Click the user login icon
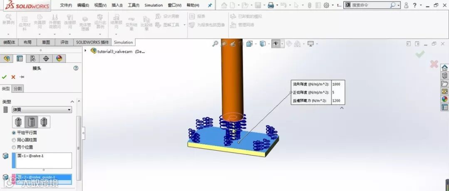Image resolution: width=449 pixels, height=191 pixels. pos(406,5)
